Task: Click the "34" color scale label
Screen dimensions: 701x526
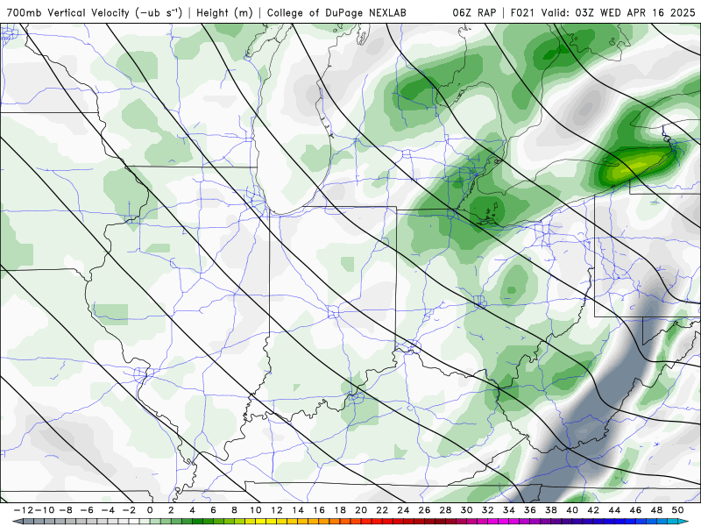Action: (x=509, y=510)
